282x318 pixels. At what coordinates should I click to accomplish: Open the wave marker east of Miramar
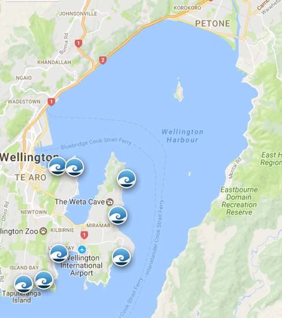[118, 215]
